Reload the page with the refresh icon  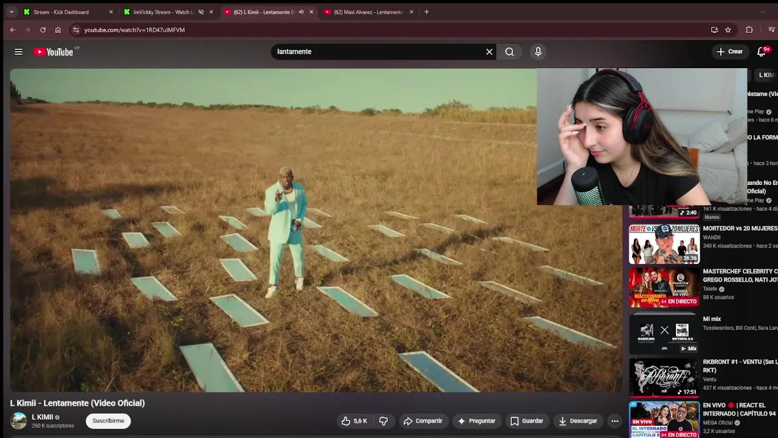[x=43, y=30]
